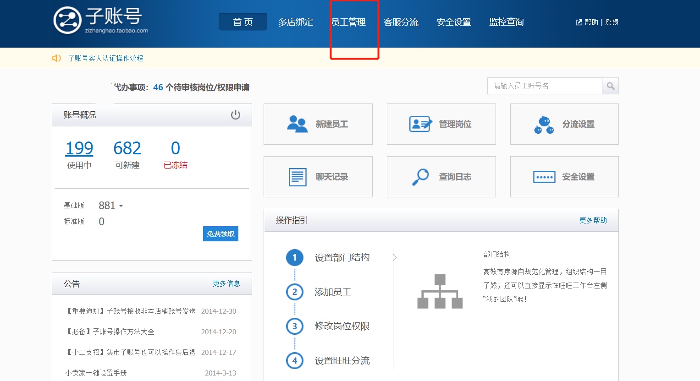Click 更多帮助 link

pyautogui.click(x=593, y=220)
